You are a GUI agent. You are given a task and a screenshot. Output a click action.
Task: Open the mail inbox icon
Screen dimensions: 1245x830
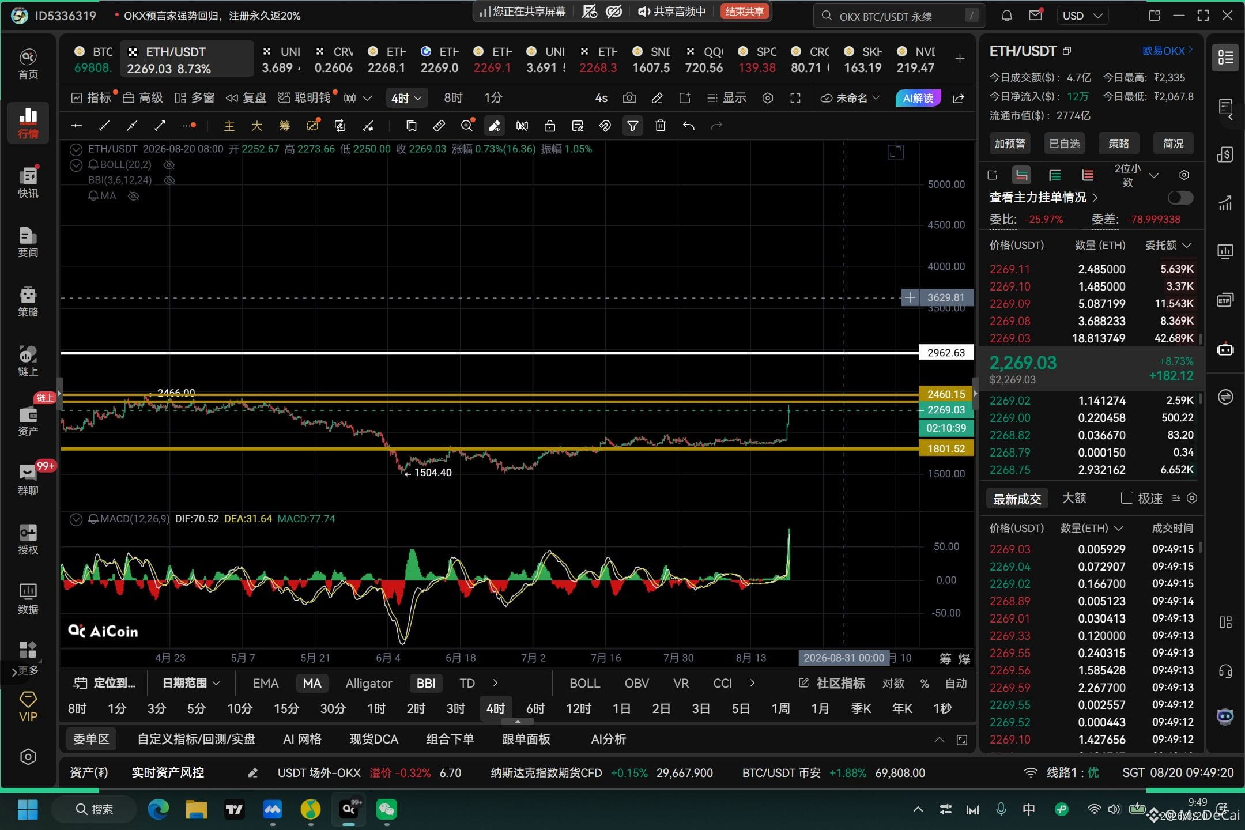[x=1035, y=16]
